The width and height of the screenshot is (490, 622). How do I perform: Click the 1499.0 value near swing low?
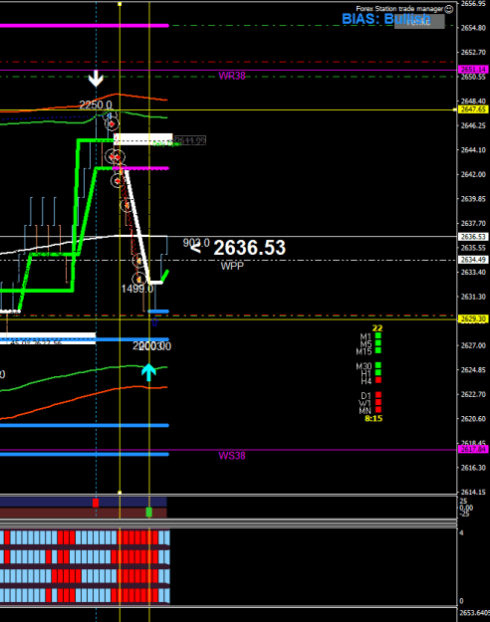tap(137, 289)
